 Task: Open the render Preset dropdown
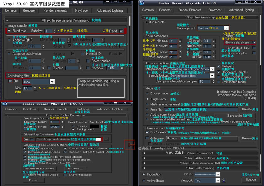[x=218, y=174]
